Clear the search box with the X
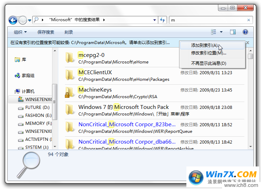Screen dimensions: 261x189 click(249, 20)
